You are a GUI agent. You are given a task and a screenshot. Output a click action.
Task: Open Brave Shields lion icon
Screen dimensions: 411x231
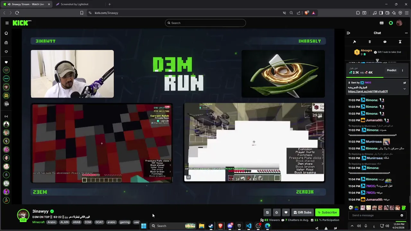tap(306, 13)
